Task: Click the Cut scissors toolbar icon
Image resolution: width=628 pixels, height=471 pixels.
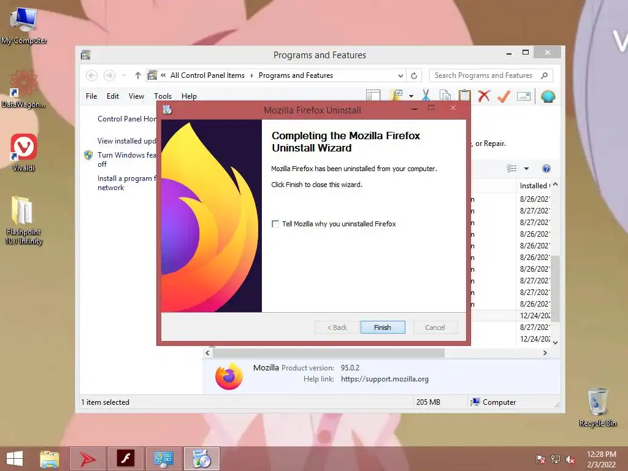Action: pyautogui.click(x=426, y=96)
